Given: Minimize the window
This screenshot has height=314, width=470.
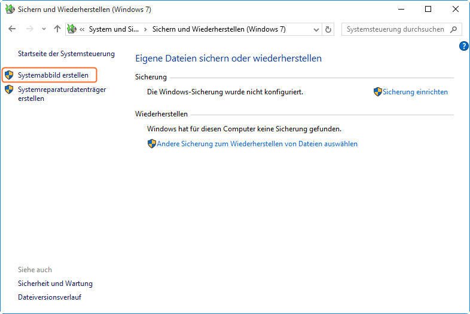Looking at the screenshot, I should tap(401, 10).
